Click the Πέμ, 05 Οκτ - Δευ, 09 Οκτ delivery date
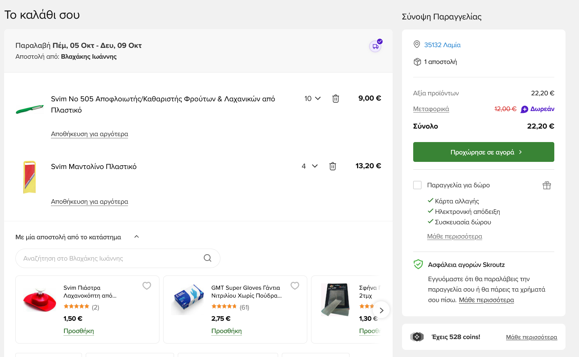This screenshot has width=579, height=357. tap(97, 45)
